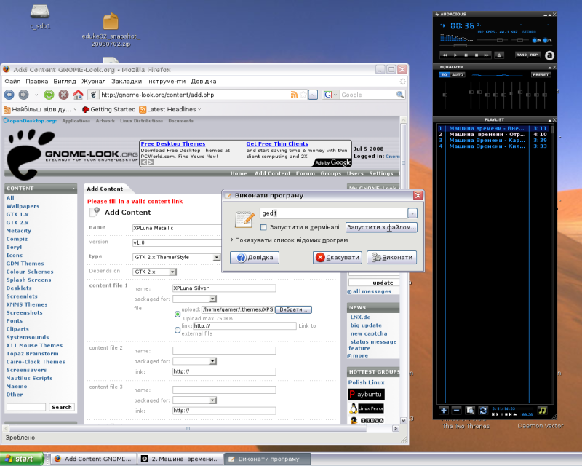Open c_sdb1 drive desktop icon
This screenshot has height=466, width=582.
40,17
